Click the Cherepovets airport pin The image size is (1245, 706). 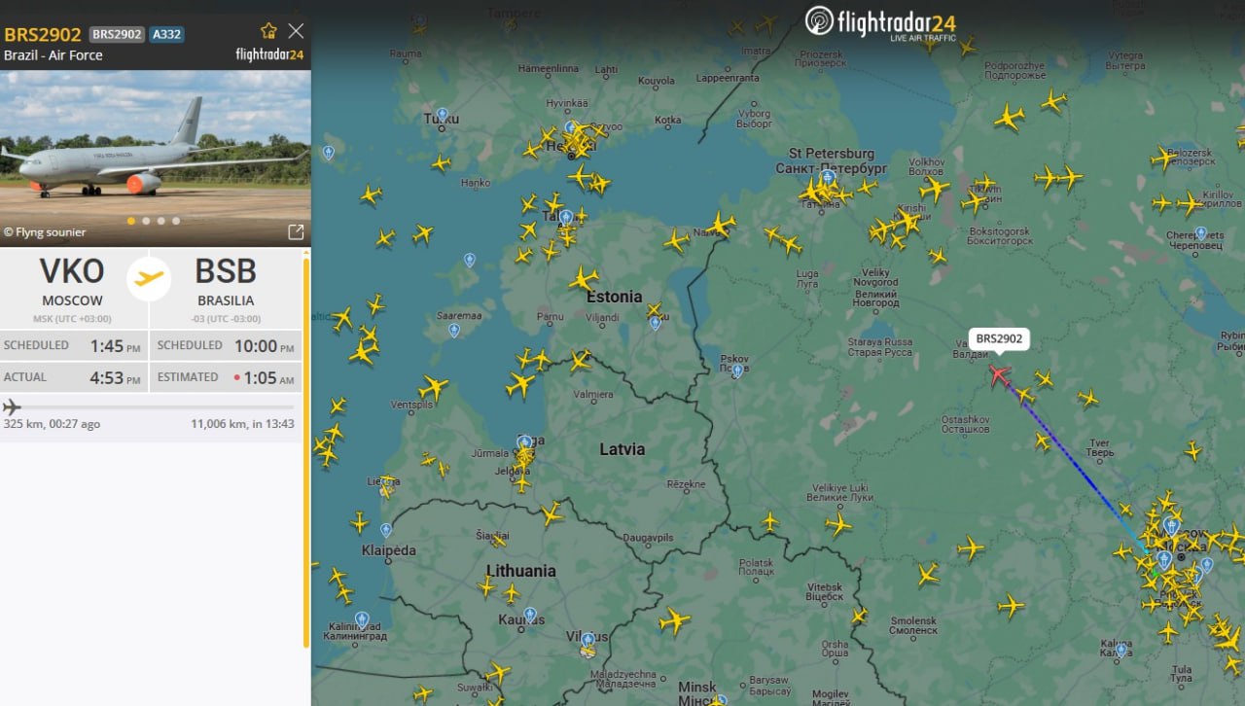click(1201, 233)
